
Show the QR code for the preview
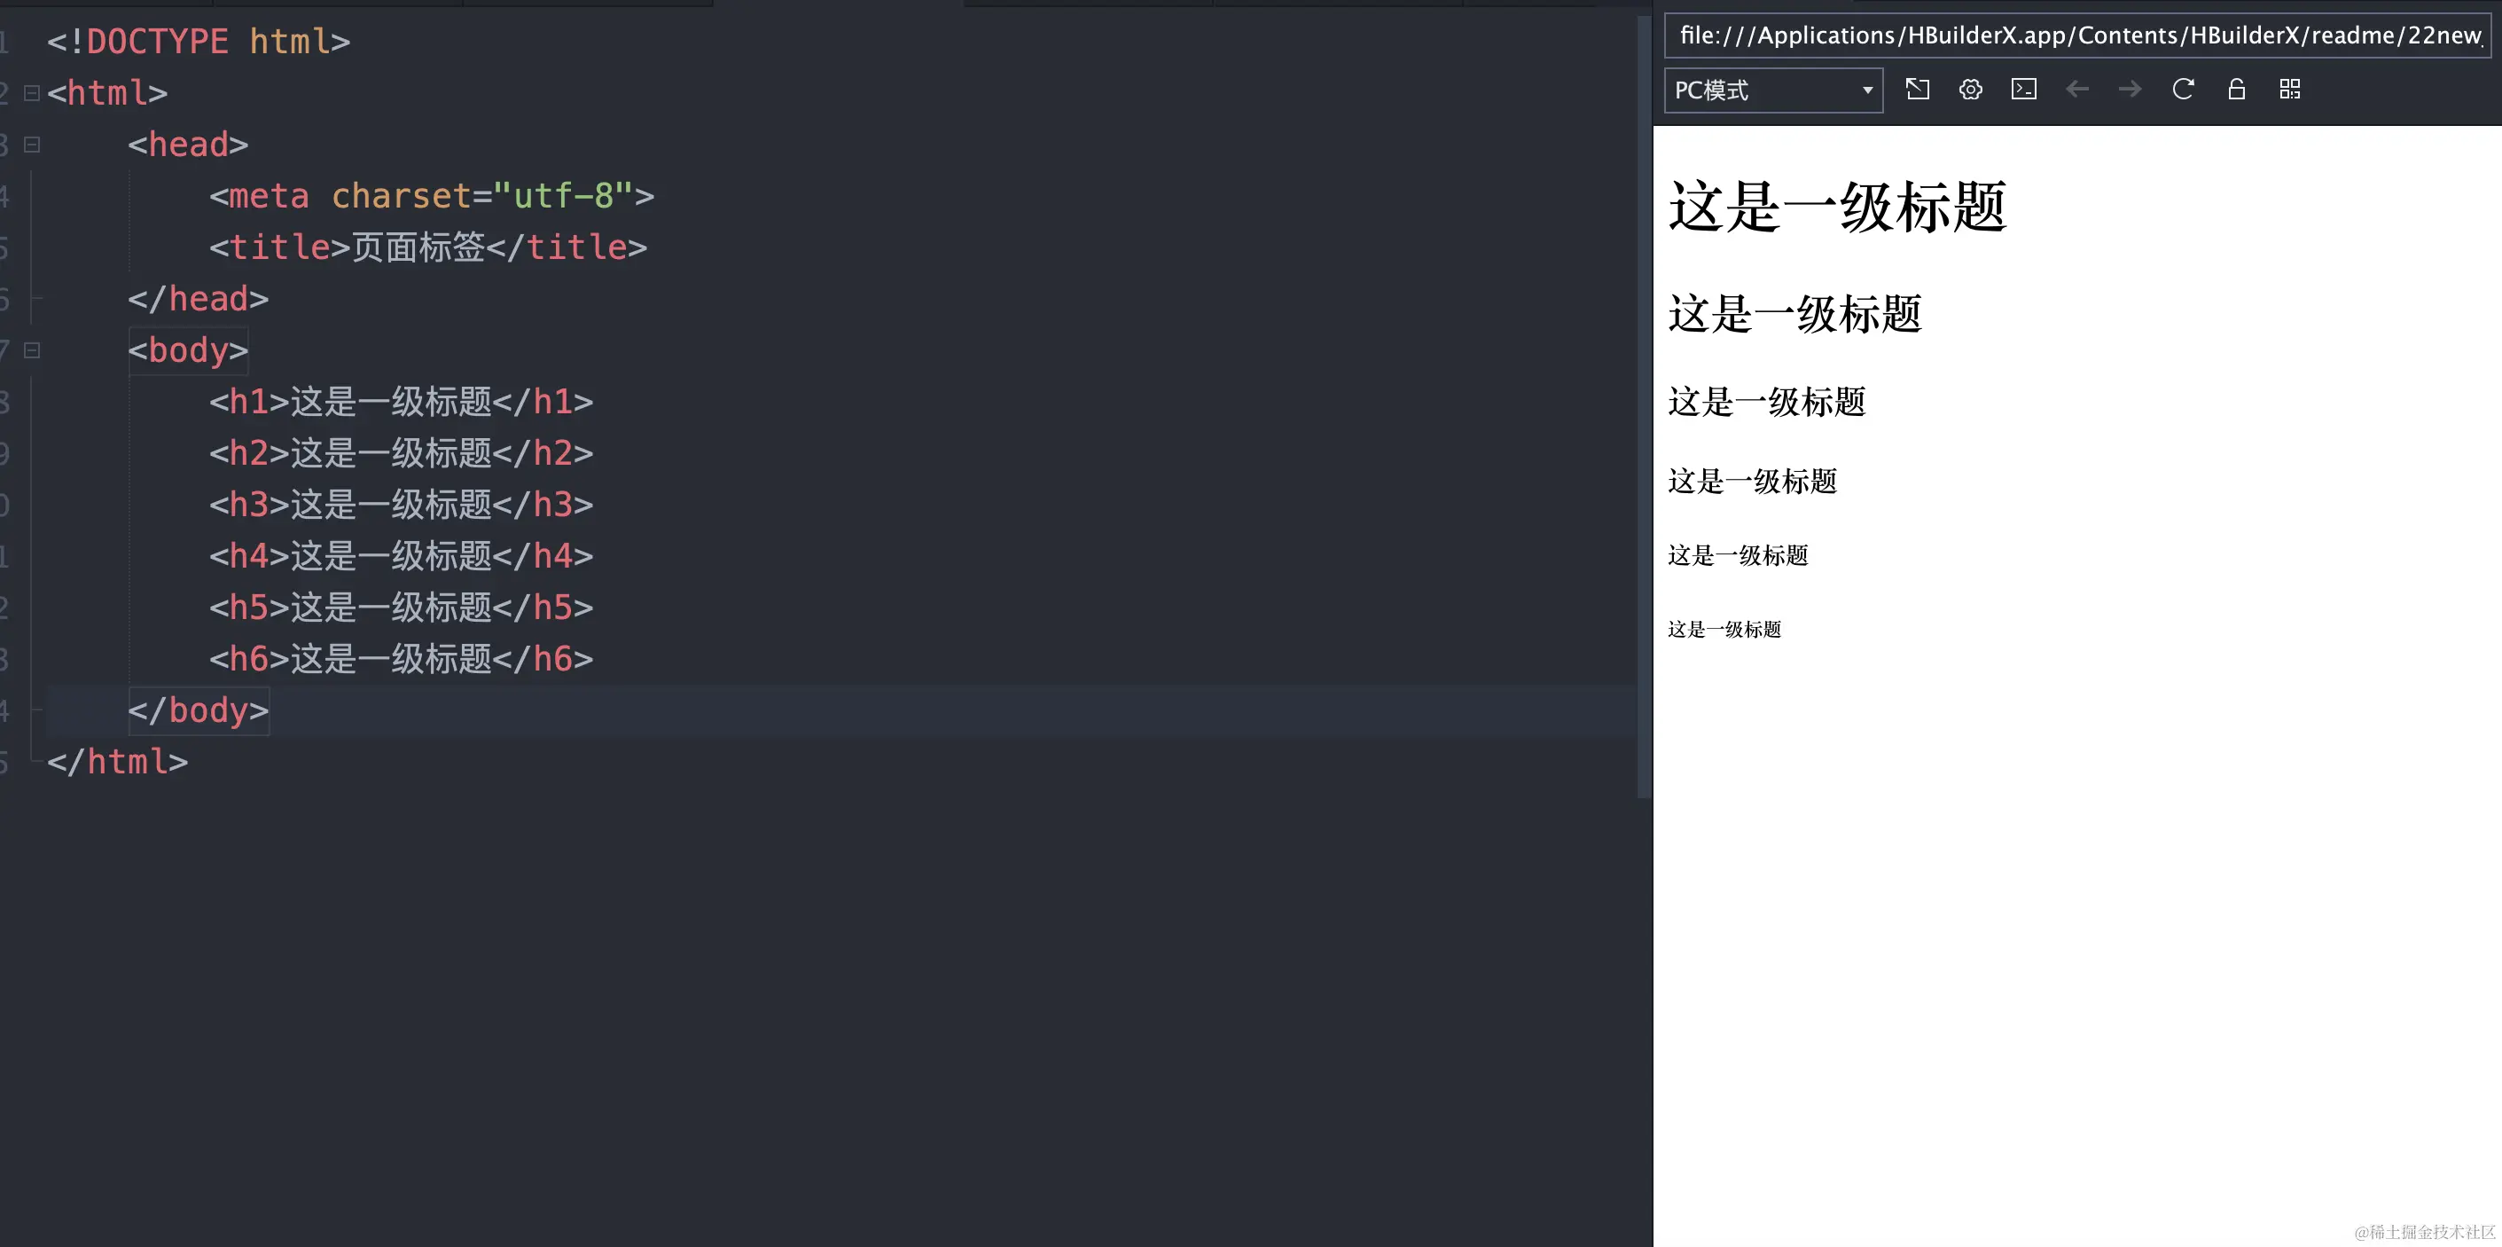tap(2289, 90)
